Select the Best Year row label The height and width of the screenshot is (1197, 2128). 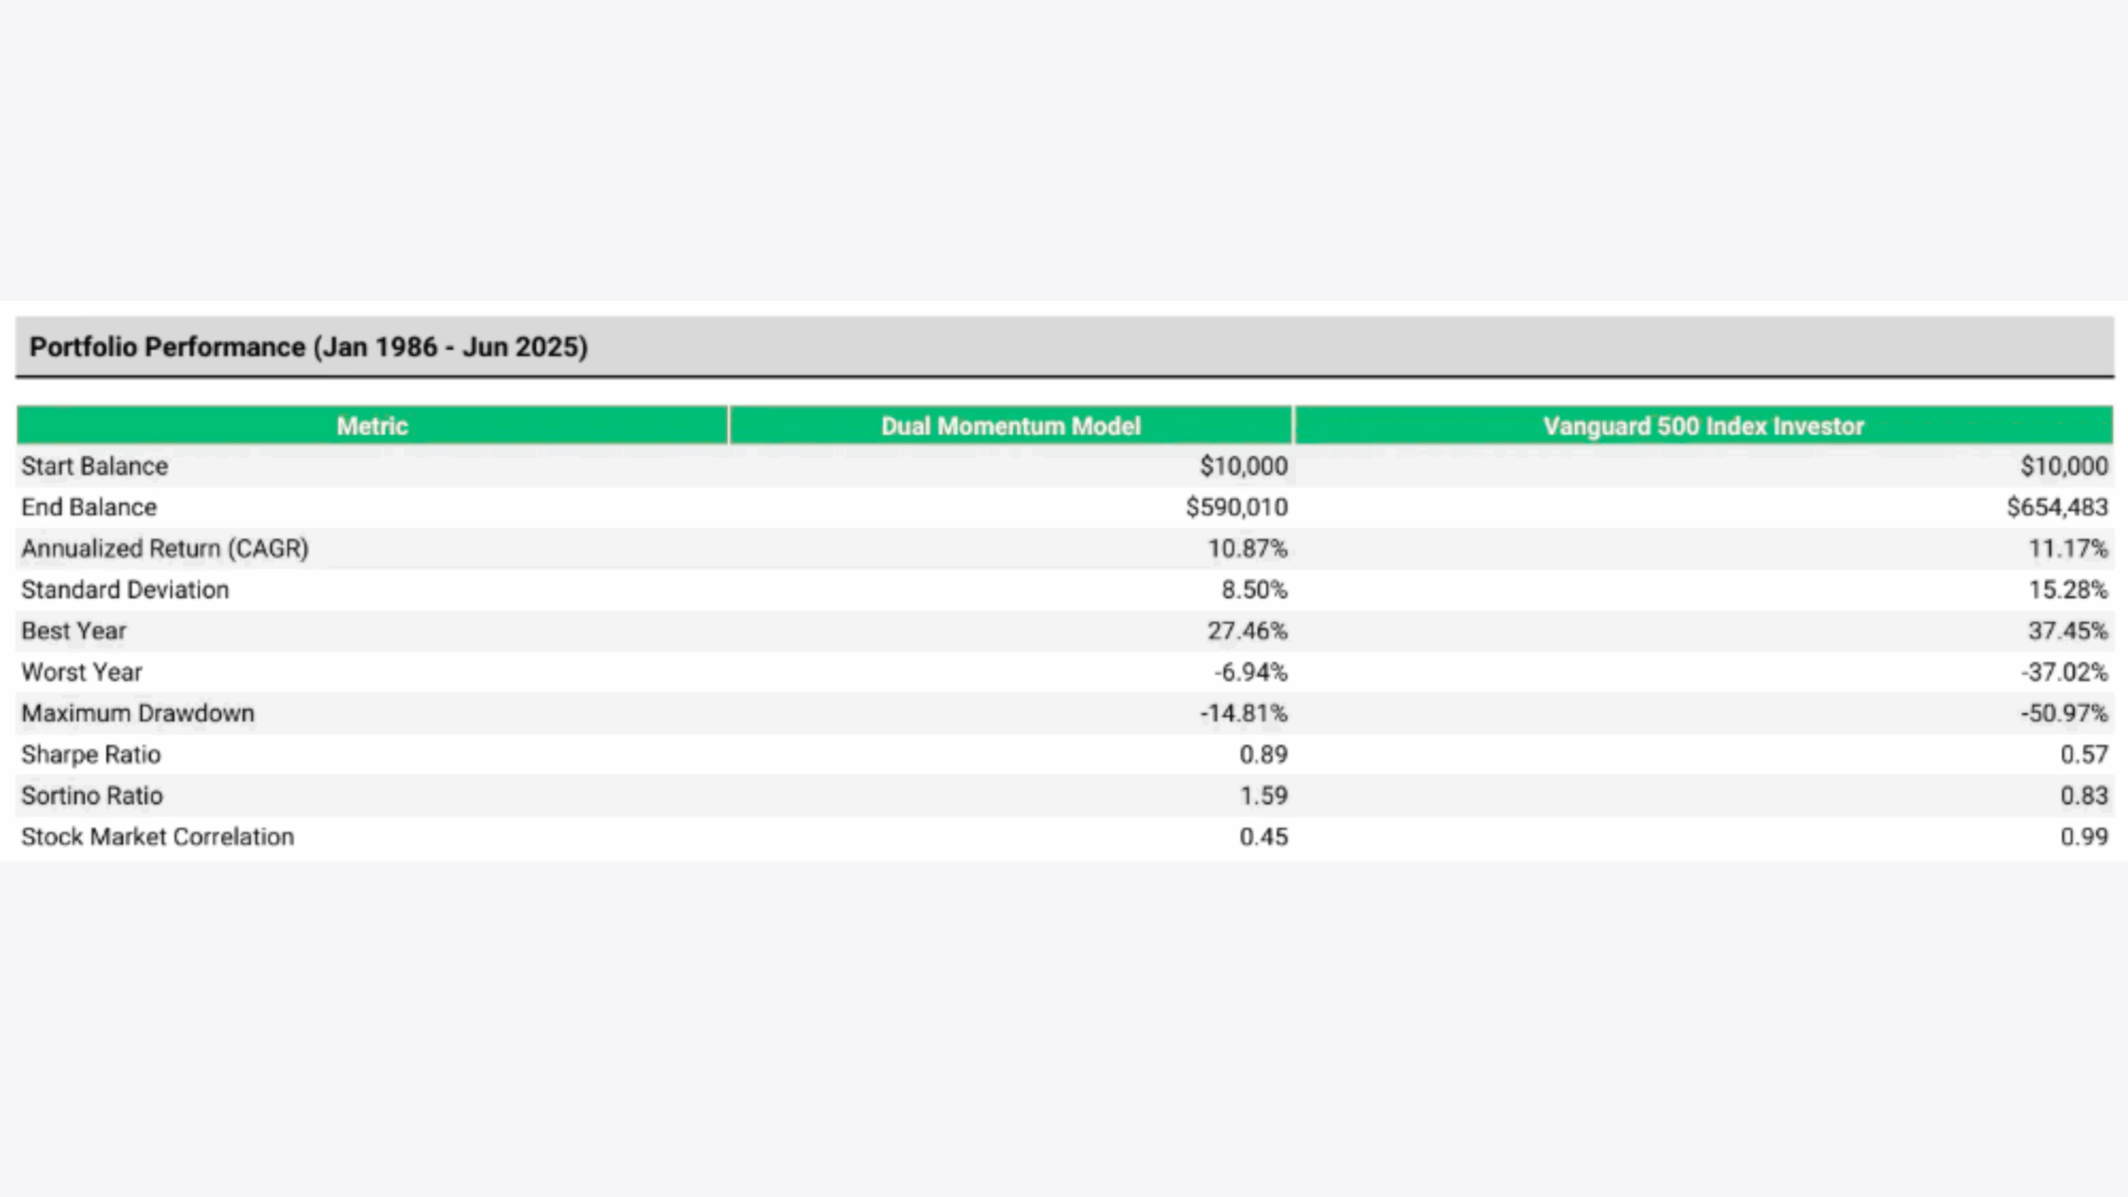pos(73,631)
